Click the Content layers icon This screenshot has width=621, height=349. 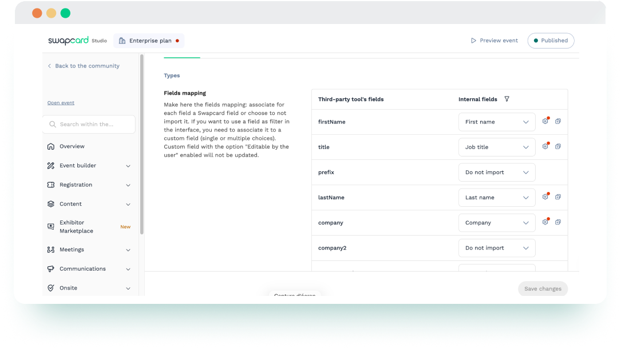52,204
